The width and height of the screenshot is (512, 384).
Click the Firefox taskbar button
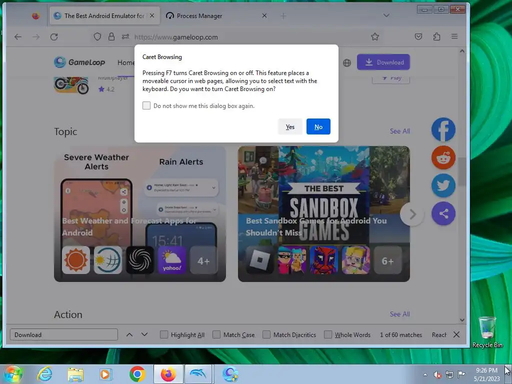point(168,374)
